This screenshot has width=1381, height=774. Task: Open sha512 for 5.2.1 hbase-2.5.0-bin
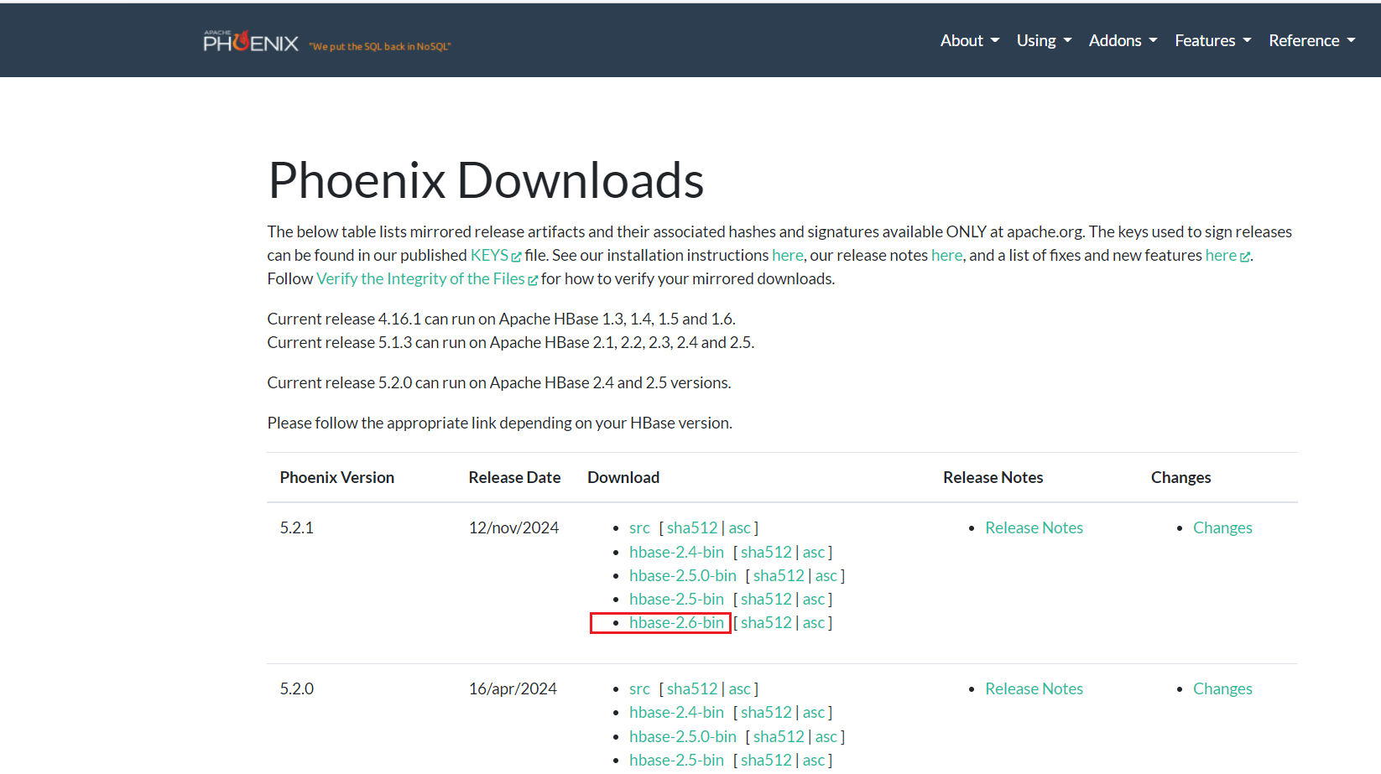tap(779, 575)
